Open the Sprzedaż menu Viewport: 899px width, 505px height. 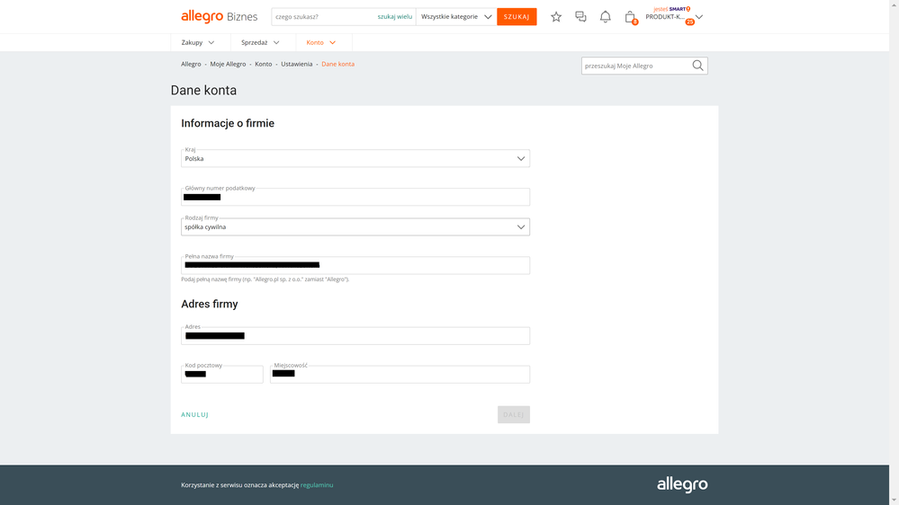coord(261,42)
